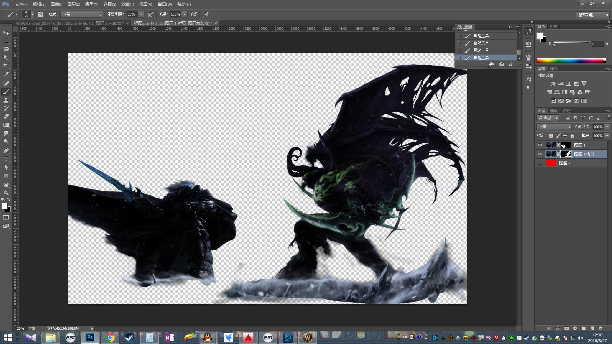612x344 pixels.
Task: Show the 图层 2 layer
Action: 540,163
